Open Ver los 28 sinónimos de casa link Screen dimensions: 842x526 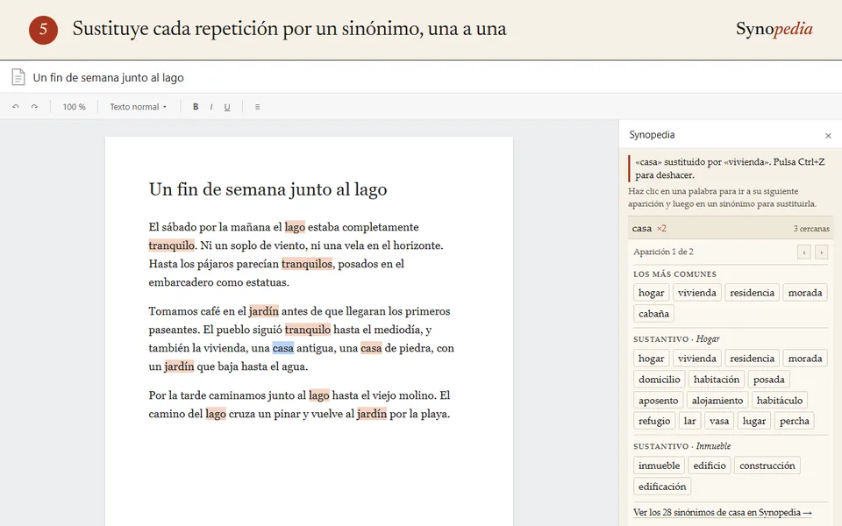(x=722, y=512)
